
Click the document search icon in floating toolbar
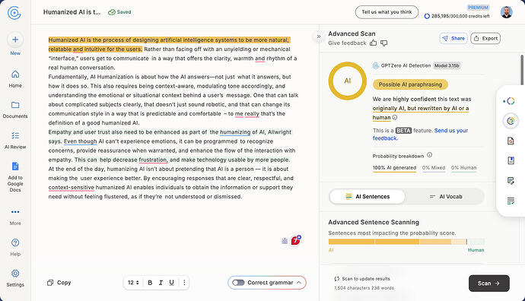(511, 141)
